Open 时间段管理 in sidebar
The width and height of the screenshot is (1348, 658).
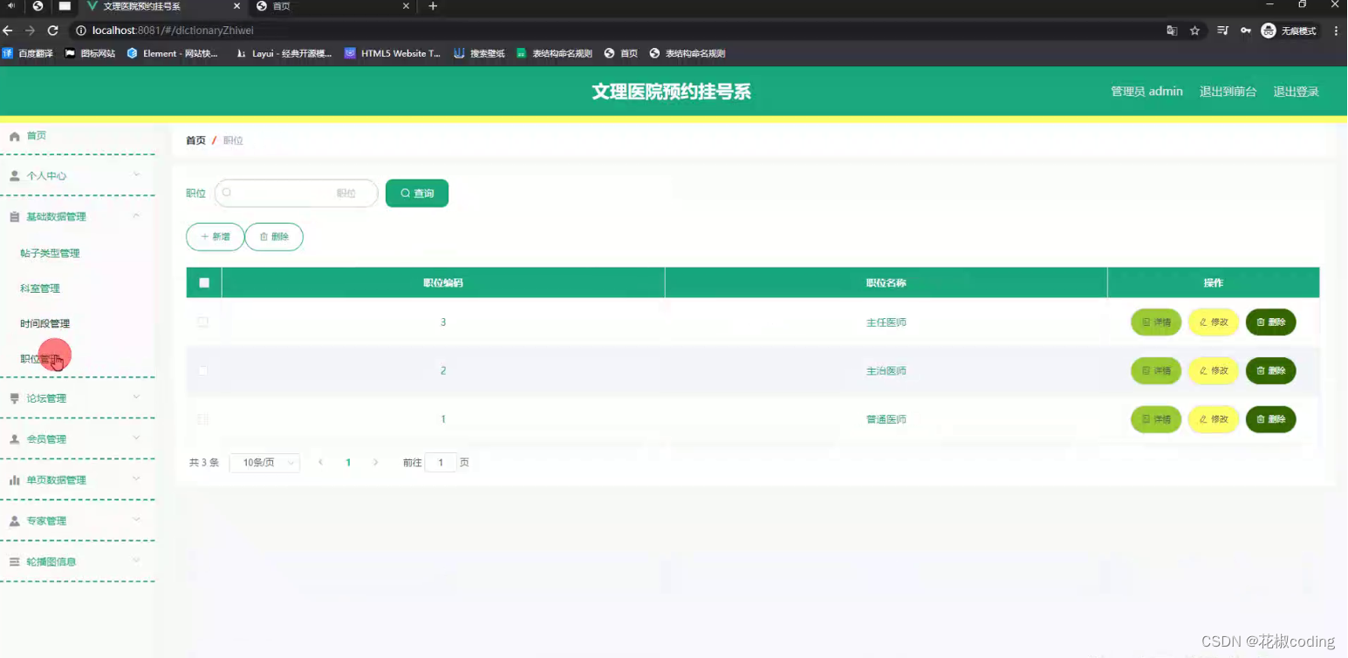pyautogui.click(x=44, y=323)
